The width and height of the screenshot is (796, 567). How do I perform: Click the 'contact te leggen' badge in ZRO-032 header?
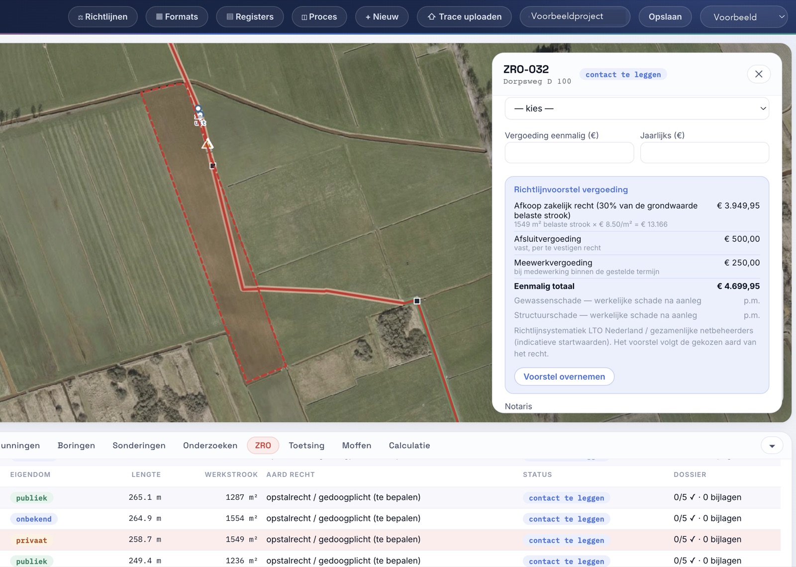tap(623, 75)
